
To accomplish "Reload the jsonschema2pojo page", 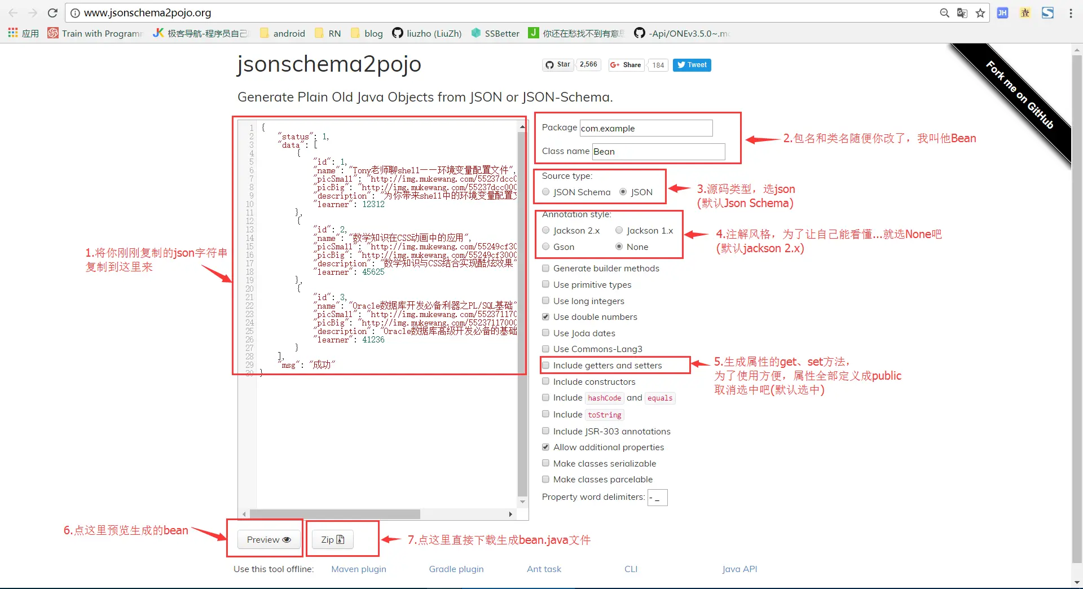I will pyautogui.click(x=52, y=13).
